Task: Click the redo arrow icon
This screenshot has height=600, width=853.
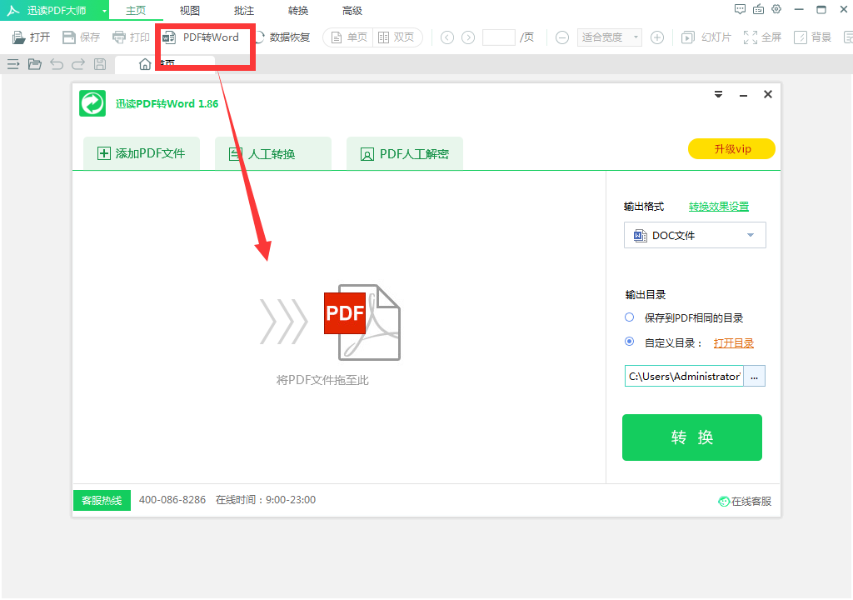Action: click(78, 64)
